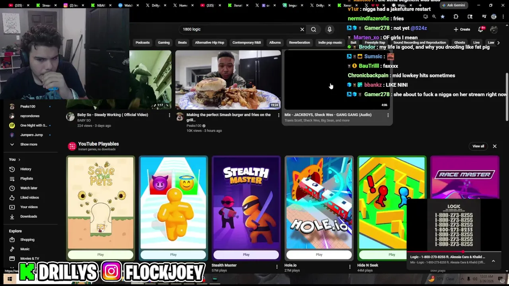Image resolution: width=509 pixels, height=286 pixels.
Task: Expand the miniplayer with the up chevron
Action: point(493,261)
